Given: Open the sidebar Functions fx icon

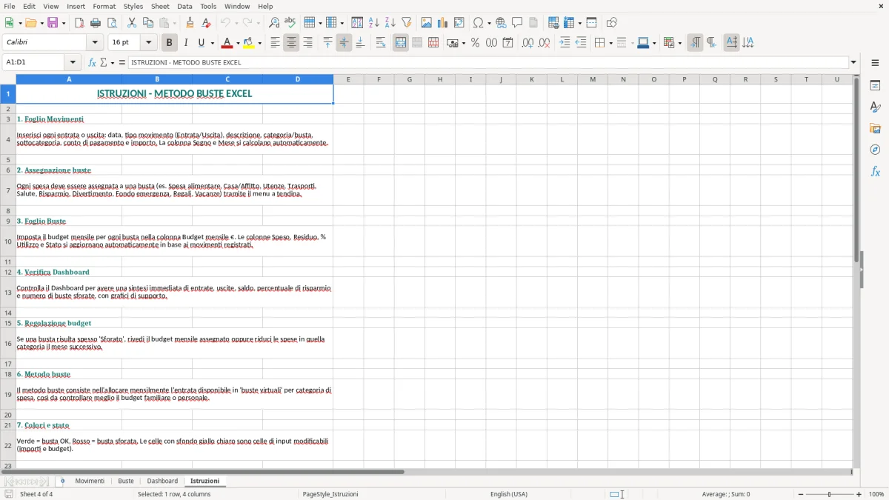Looking at the screenshot, I should click(875, 171).
